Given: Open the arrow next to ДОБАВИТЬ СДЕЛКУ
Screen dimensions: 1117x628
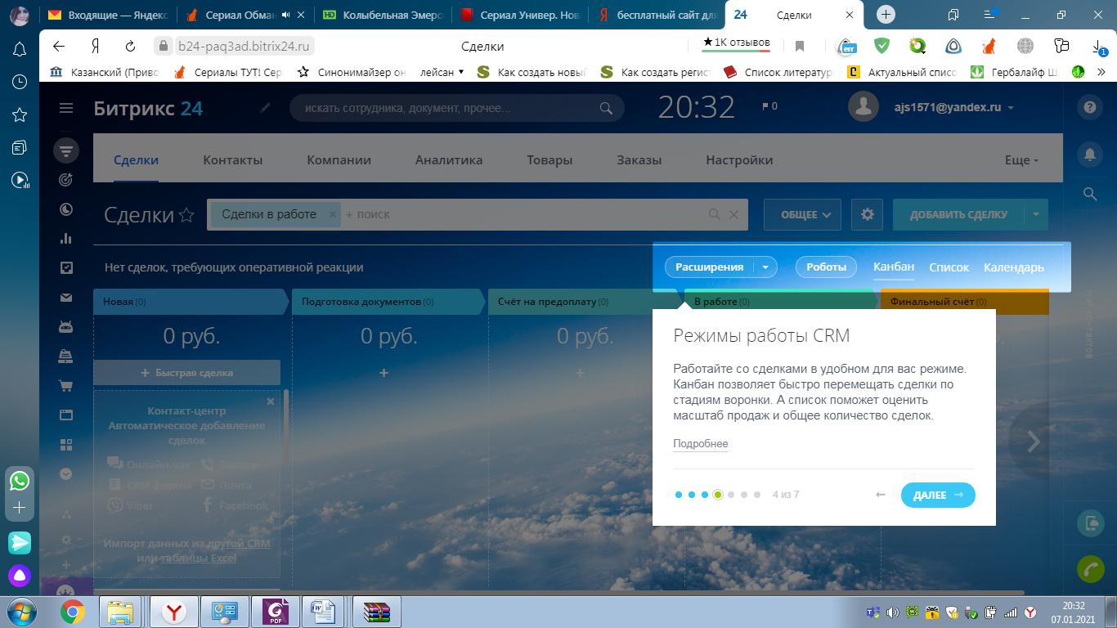Looking at the screenshot, I should pos(1036,214).
